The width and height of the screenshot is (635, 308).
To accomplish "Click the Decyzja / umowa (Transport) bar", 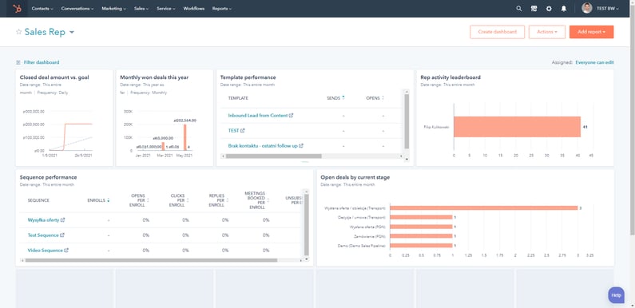I will [x=421, y=217].
